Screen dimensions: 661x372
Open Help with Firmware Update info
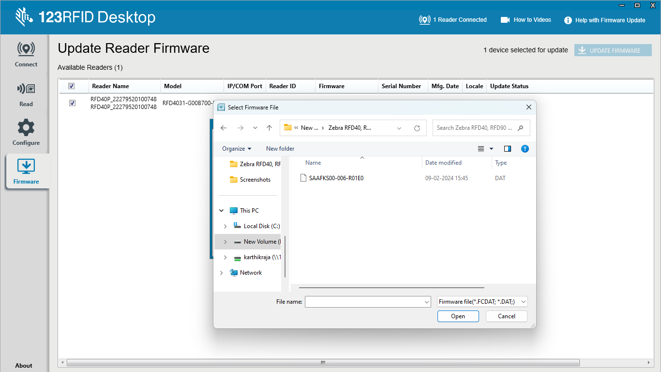pyautogui.click(x=568, y=20)
